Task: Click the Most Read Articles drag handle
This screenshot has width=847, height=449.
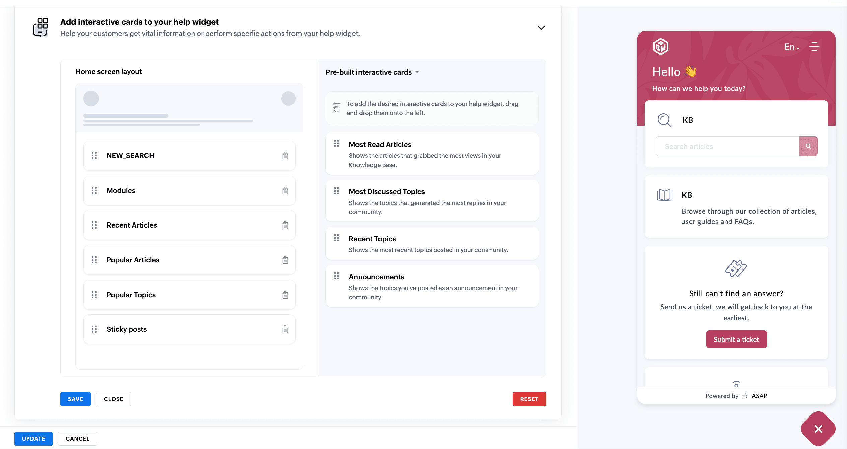Action: coord(336,144)
